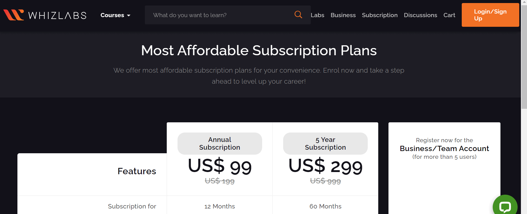Click the Business/Team Account heading
This screenshot has width=527, height=214.
coord(444,149)
